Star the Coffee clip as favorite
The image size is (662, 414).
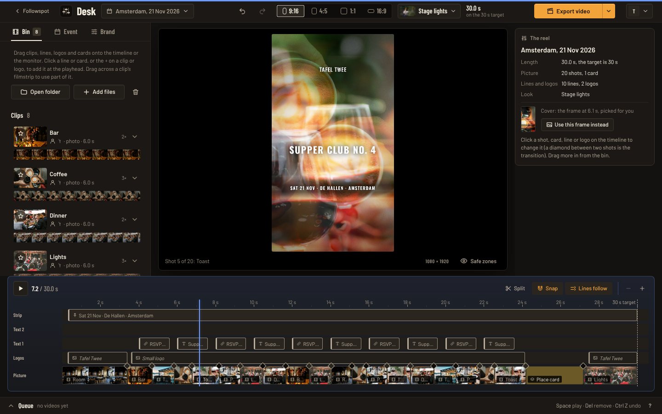click(21, 175)
